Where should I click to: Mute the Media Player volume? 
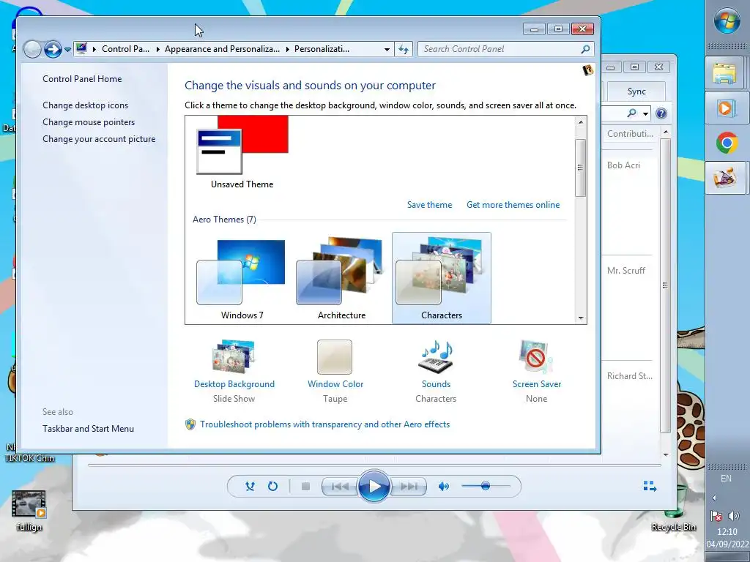(x=444, y=487)
